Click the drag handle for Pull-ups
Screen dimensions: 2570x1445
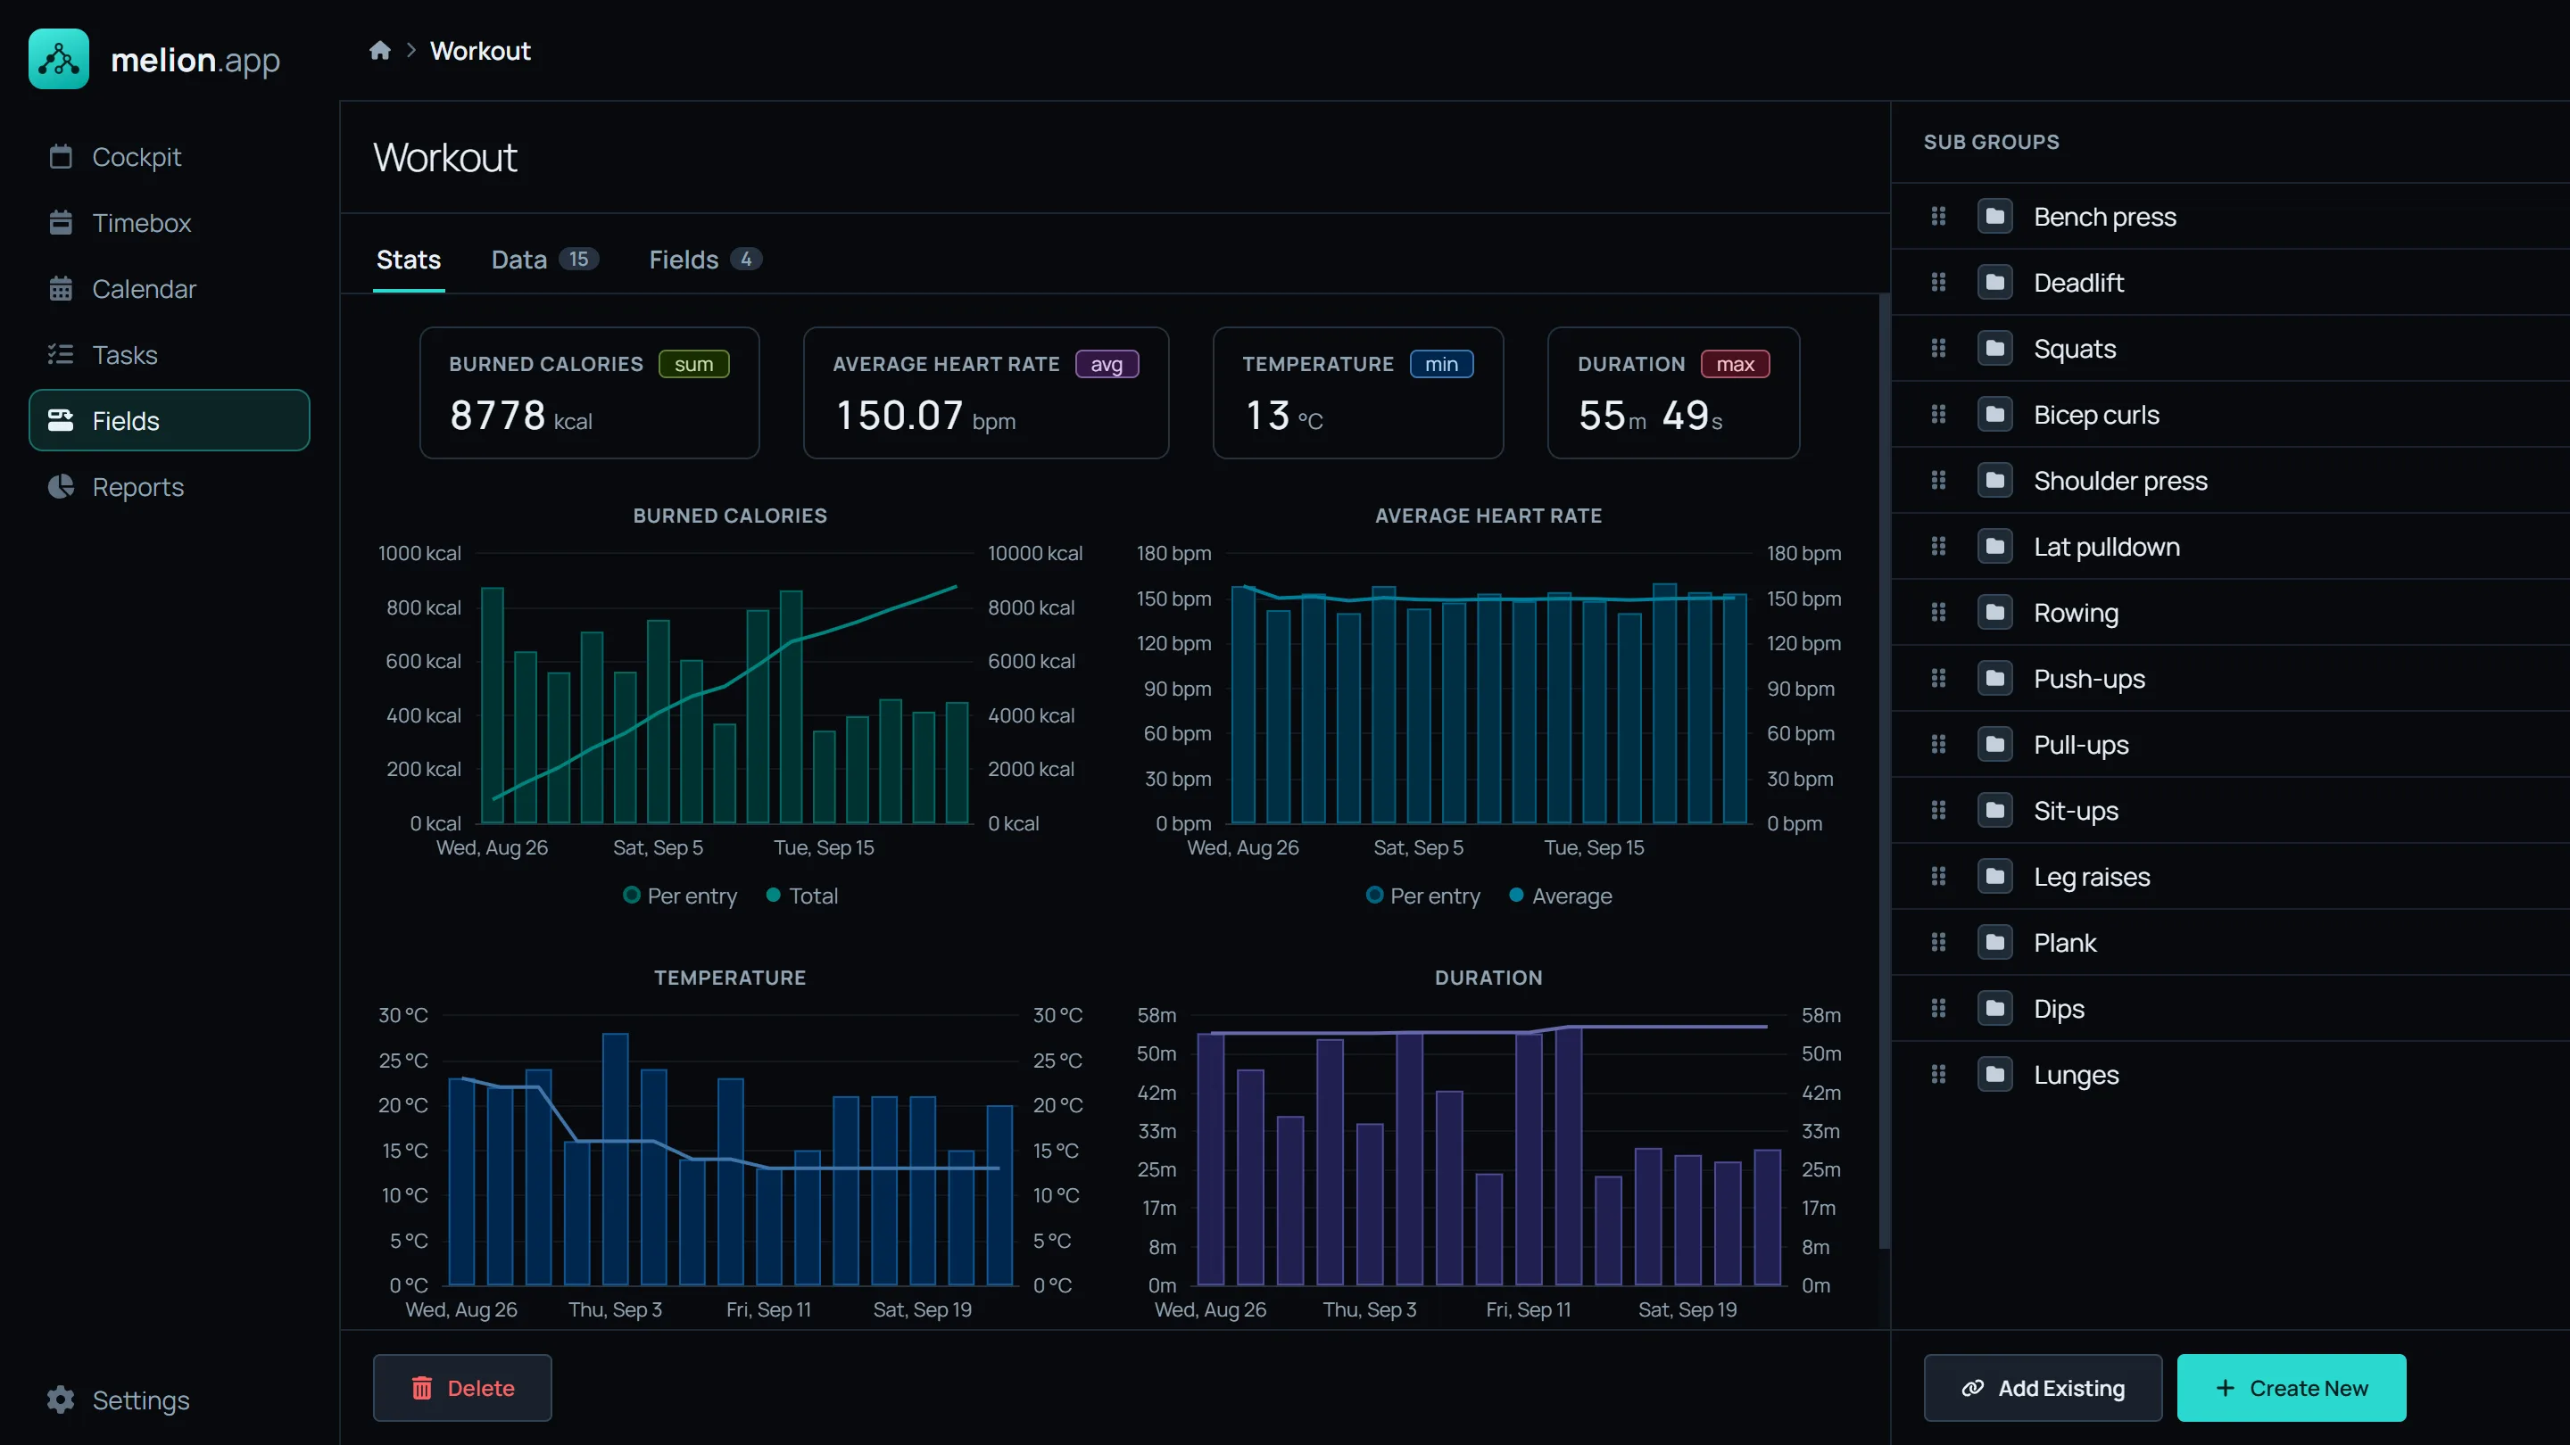click(1937, 744)
